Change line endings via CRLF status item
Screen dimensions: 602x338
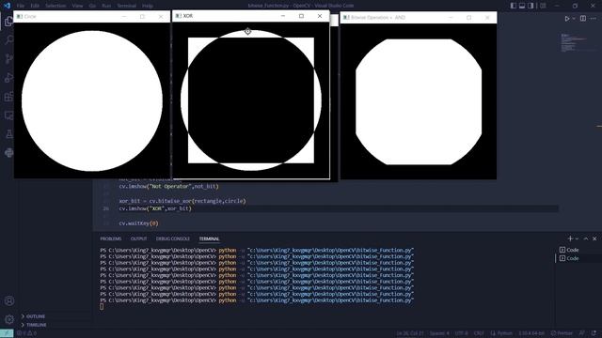(x=479, y=333)
